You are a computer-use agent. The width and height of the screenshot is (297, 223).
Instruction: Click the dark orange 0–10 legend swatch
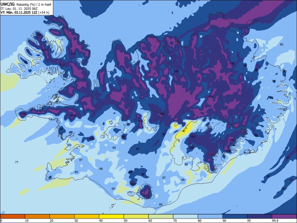tap(12, 216)
